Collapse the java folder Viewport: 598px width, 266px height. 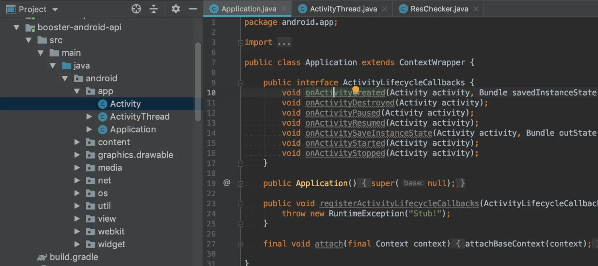click(x=53, y=66)
